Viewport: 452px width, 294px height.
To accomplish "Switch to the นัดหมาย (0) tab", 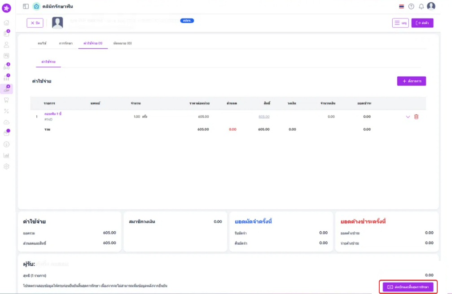I will point(122,43).
